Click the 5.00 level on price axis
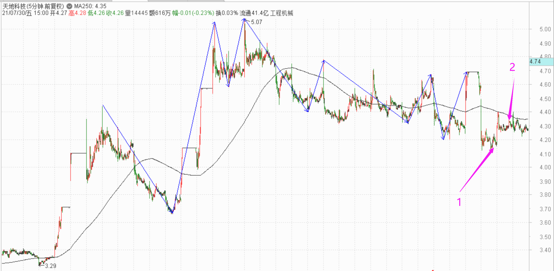Screen dimensions: 554x271 (x=545, y=29)
